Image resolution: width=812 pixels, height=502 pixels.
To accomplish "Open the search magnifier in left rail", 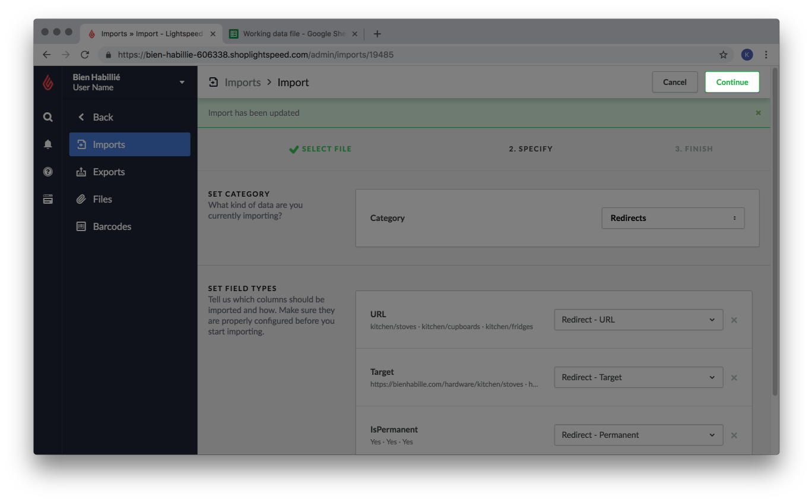I will 48,117.
